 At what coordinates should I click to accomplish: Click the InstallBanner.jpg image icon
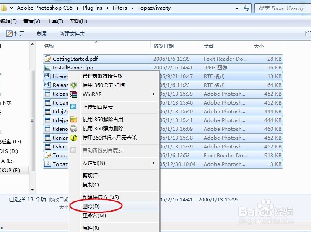(x=48, y=68)
